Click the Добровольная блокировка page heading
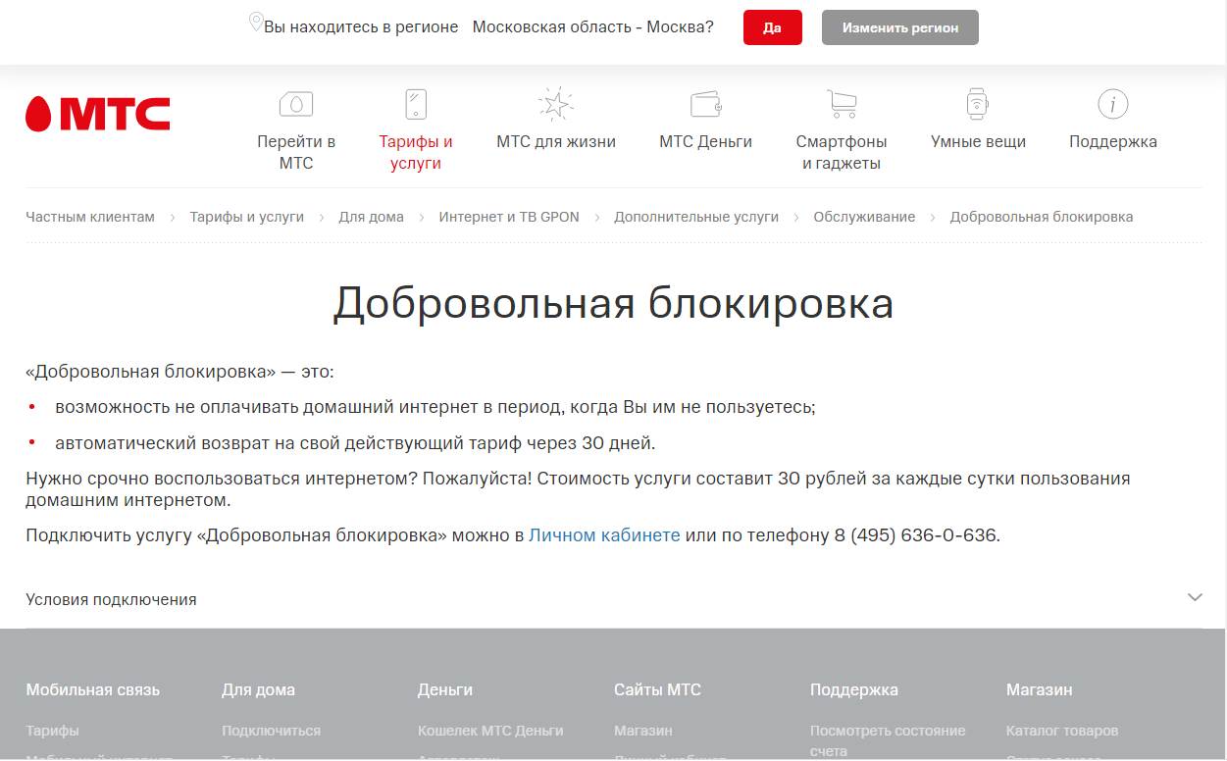 tap(613, 303)
